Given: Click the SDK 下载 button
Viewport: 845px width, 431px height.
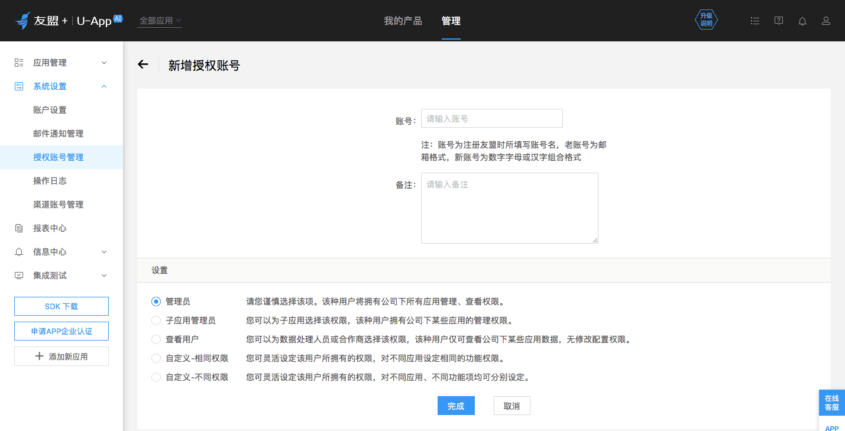Looking at the screenshot, I should click(61, 306).
